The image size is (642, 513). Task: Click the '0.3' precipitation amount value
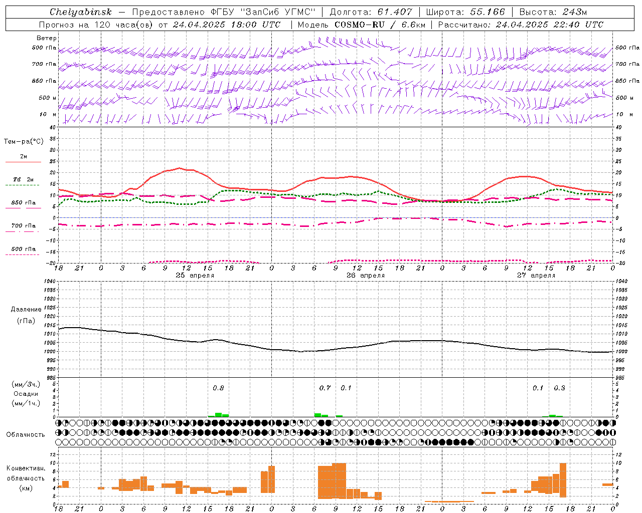coord(559,388)
